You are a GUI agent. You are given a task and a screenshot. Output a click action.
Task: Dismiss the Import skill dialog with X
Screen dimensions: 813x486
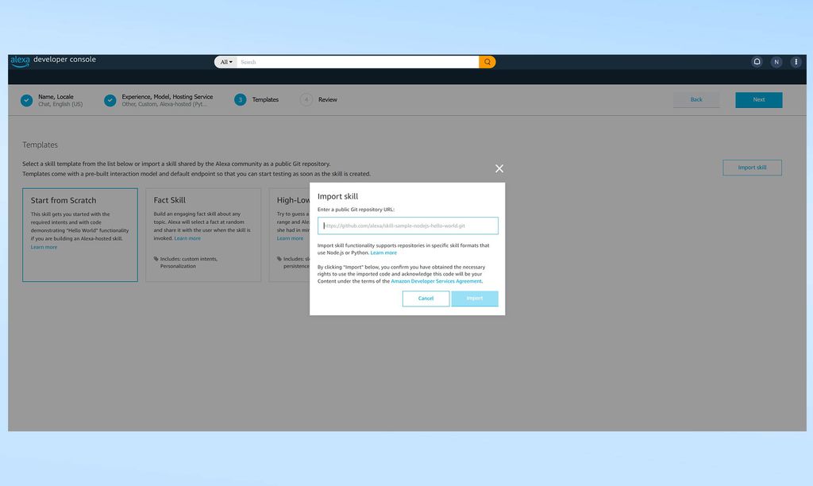coord(499,168)
